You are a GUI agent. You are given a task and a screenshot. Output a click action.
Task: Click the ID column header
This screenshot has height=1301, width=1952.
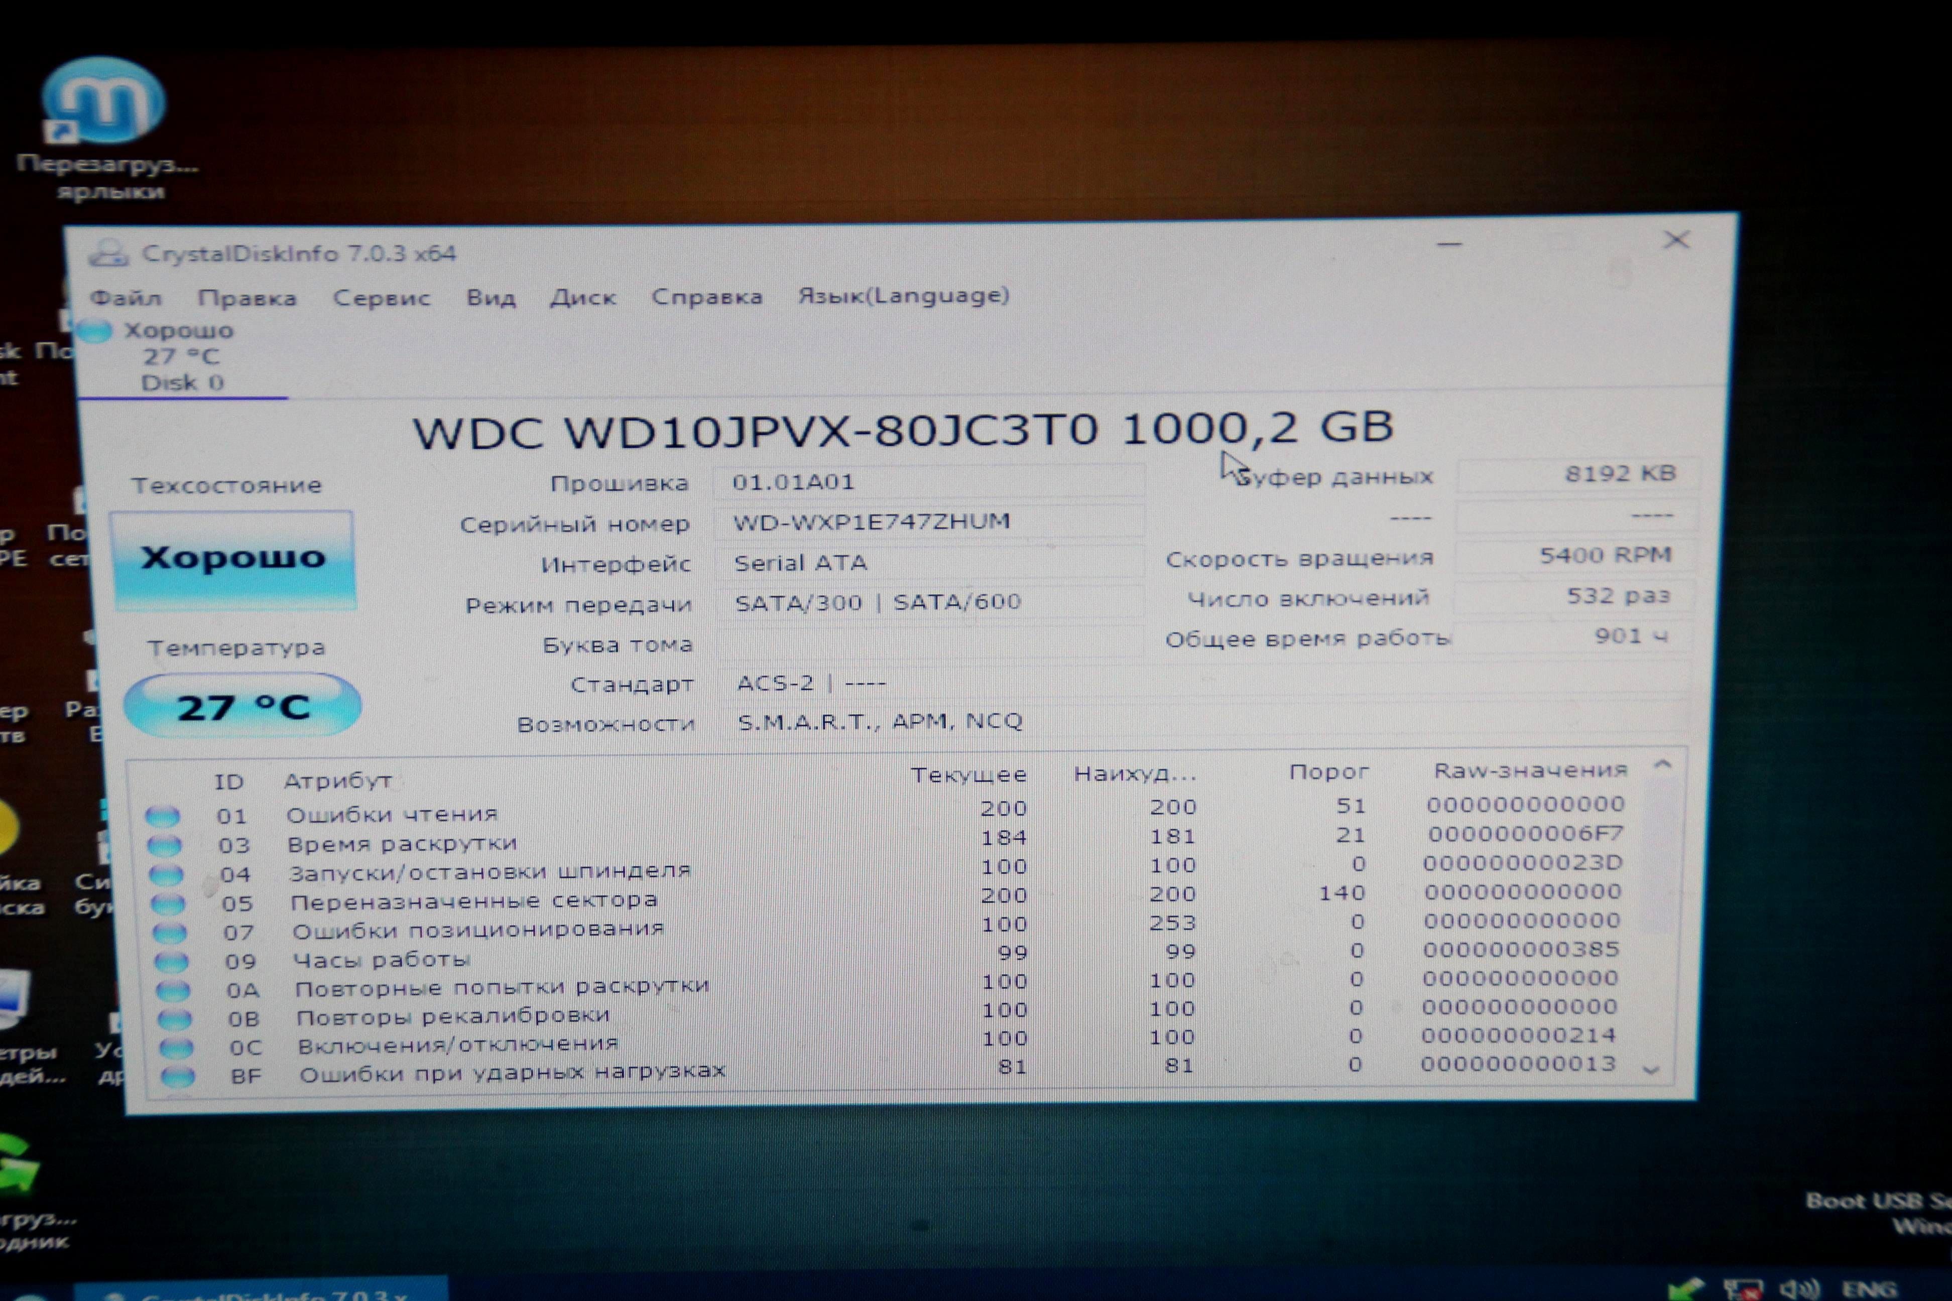(229, 783)
